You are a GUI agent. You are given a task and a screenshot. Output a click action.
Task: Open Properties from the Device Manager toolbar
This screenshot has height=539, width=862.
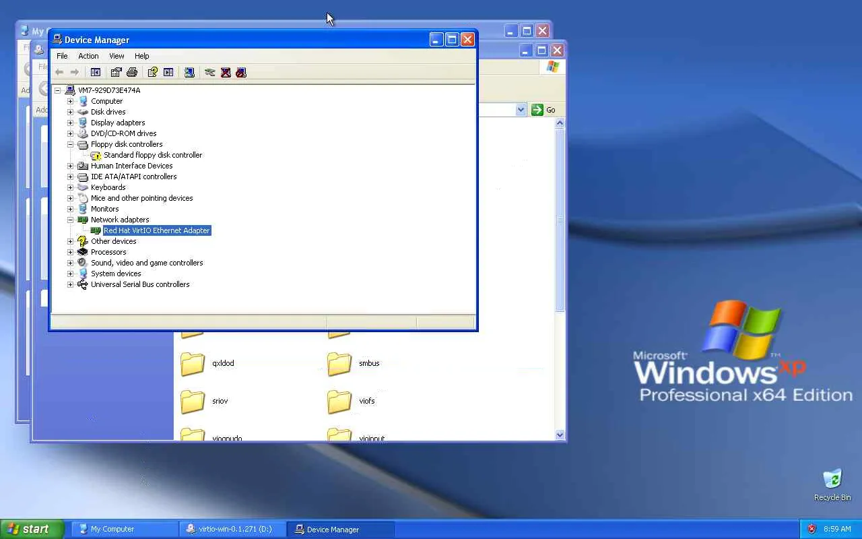117,72
